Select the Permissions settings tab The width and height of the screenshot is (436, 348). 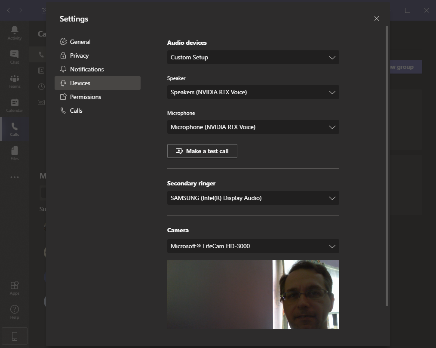tap(98, 97)
